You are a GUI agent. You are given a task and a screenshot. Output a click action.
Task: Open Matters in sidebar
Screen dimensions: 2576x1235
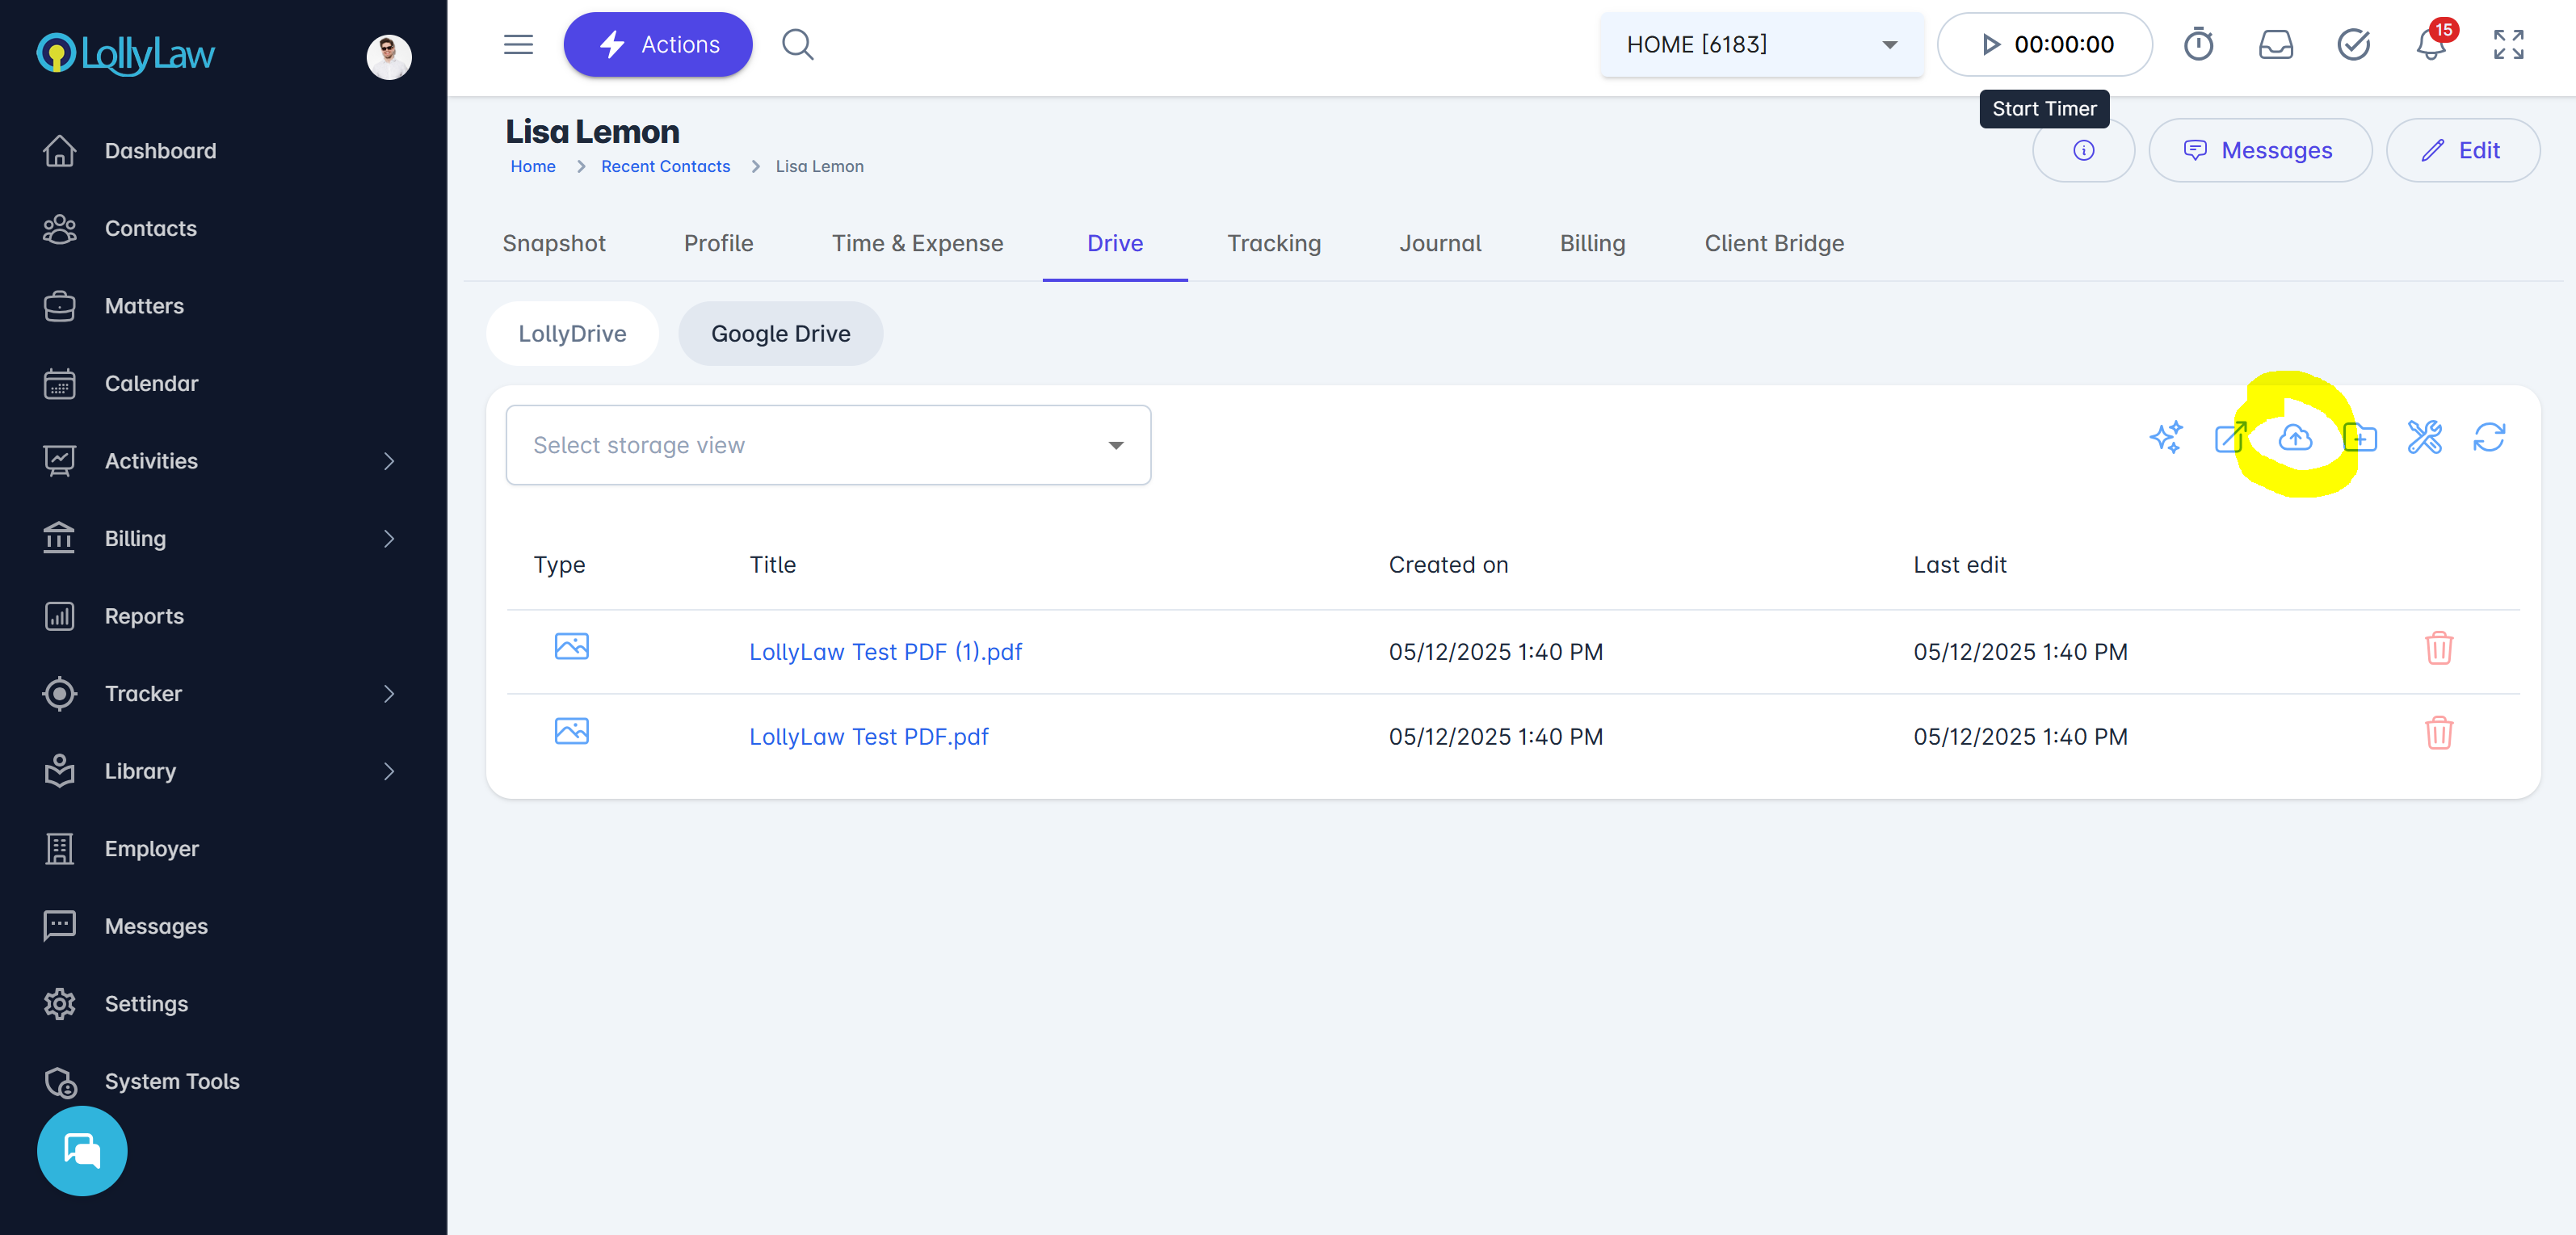pyautogui.click(x=144, y=306)
